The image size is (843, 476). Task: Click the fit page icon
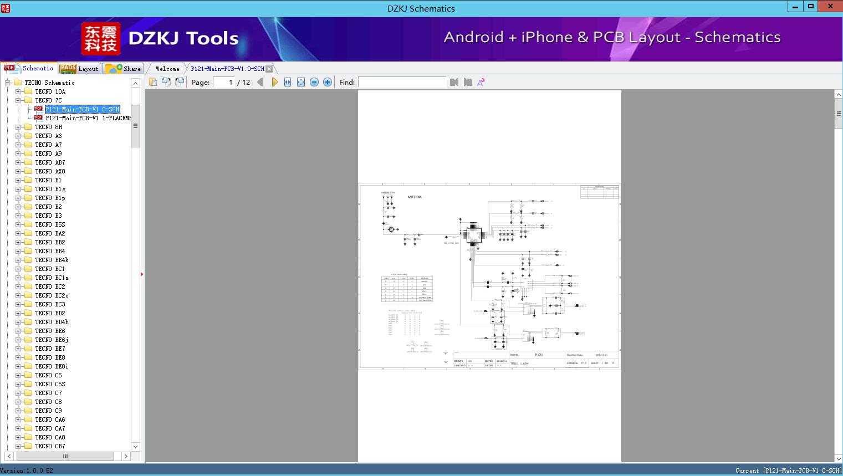tap(301, 82)
